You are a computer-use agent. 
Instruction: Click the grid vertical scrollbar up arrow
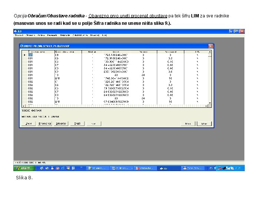tap(210, 52)
